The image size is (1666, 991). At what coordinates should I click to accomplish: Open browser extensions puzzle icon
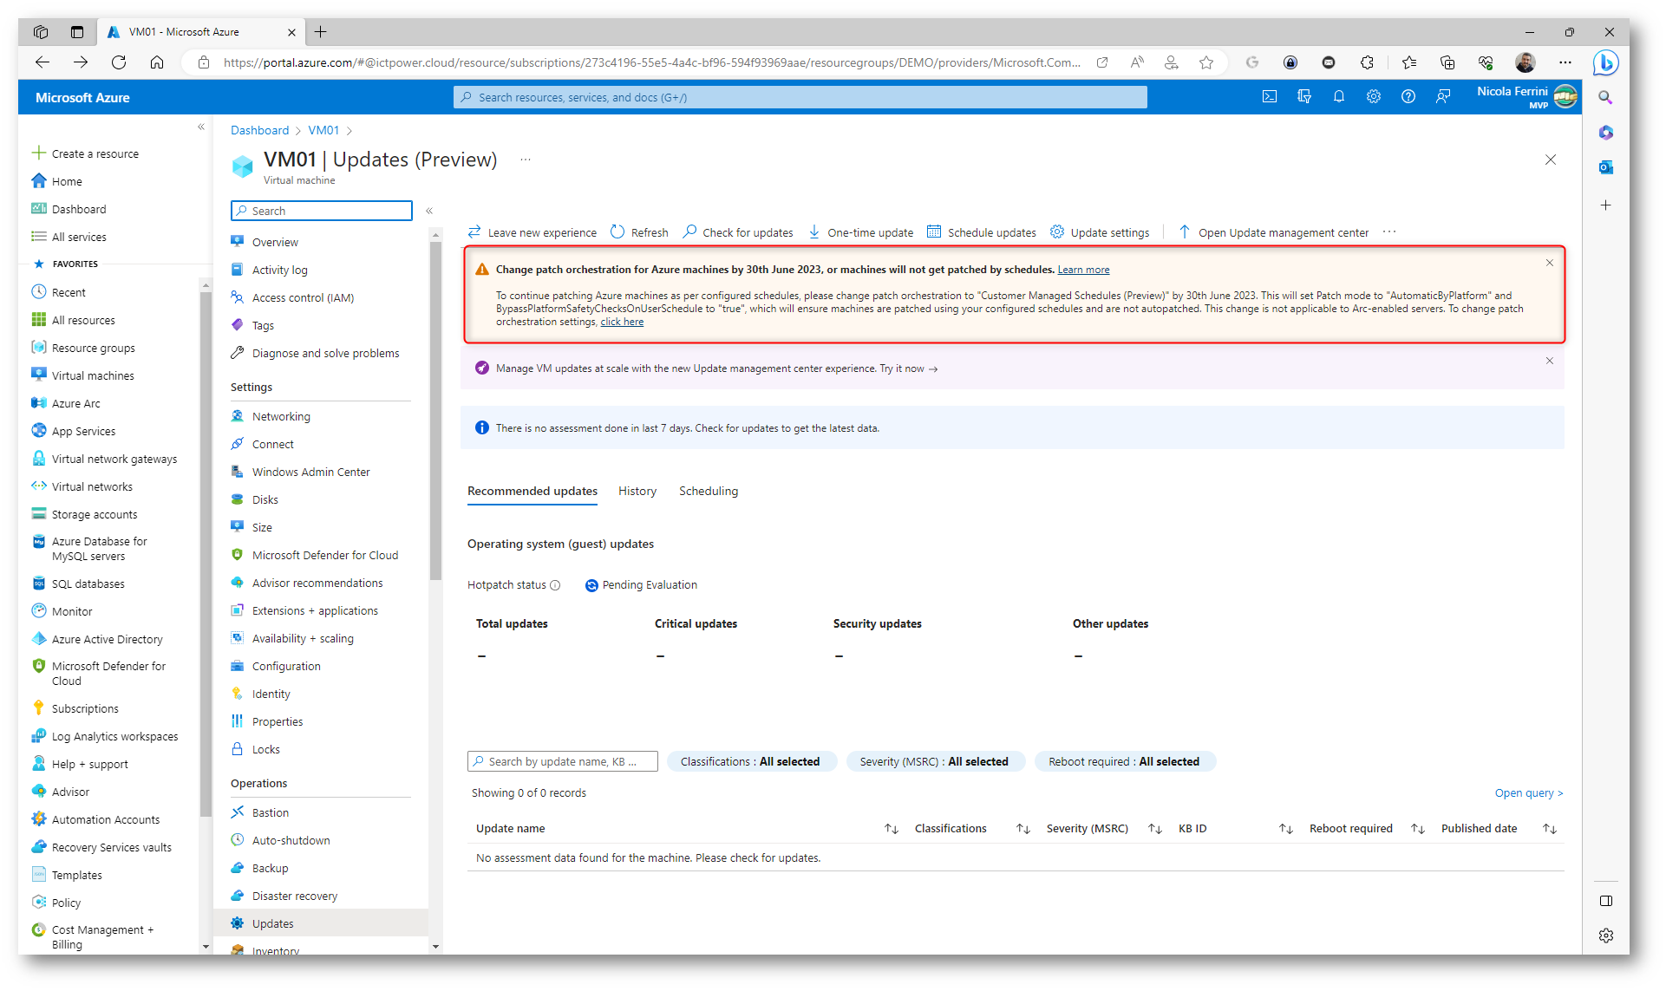tap(1367, 62)
